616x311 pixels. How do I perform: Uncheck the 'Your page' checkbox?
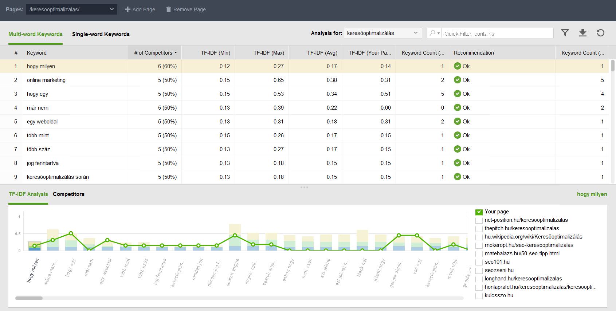pyautogui.click(x=479, y=212)
